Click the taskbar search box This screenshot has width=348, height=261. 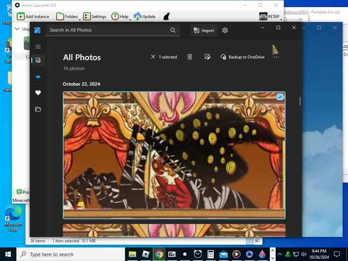pyautogui.click(x=71, y=254)
